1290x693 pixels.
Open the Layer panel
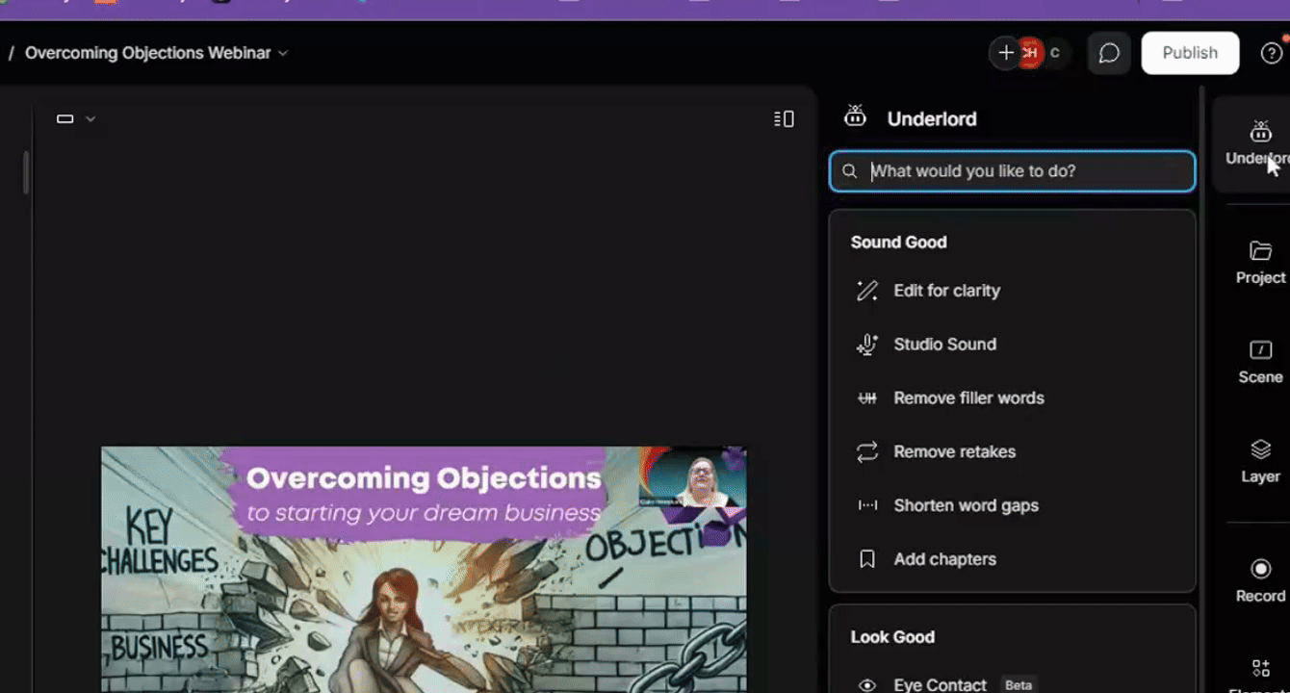tap(1260, 460)
